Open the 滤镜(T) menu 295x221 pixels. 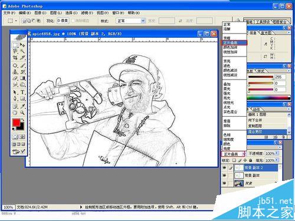click(87, 13)
